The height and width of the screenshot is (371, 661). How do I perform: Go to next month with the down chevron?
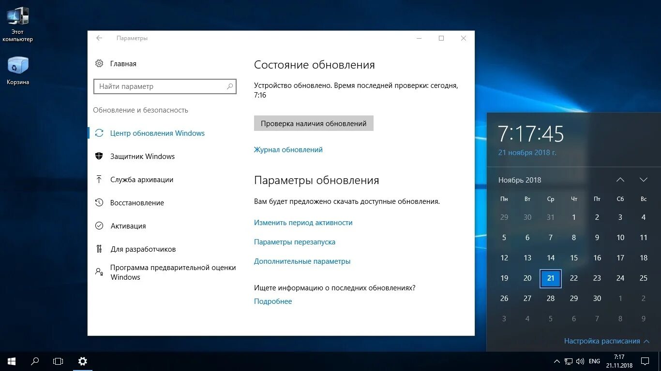click(x=643, y=179)
